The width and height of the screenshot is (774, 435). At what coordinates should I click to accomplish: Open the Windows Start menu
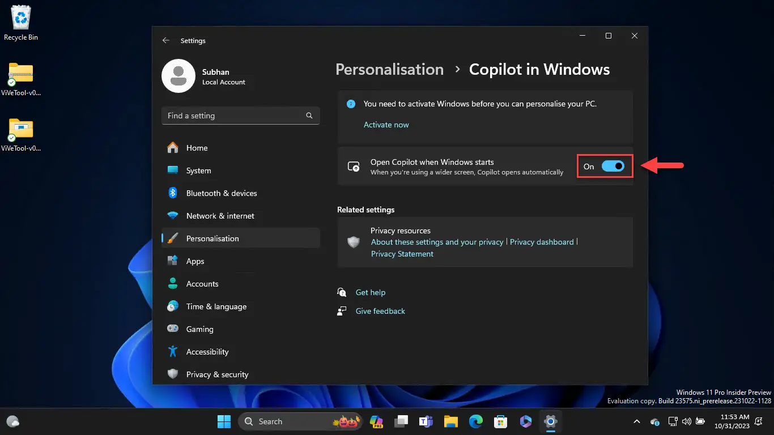(x=224, y=421)
